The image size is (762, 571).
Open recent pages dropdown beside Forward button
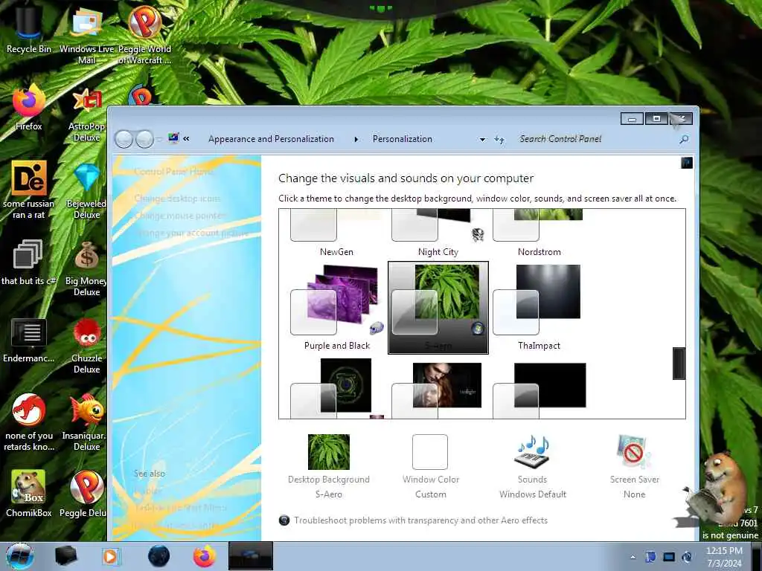coord(159,139)
